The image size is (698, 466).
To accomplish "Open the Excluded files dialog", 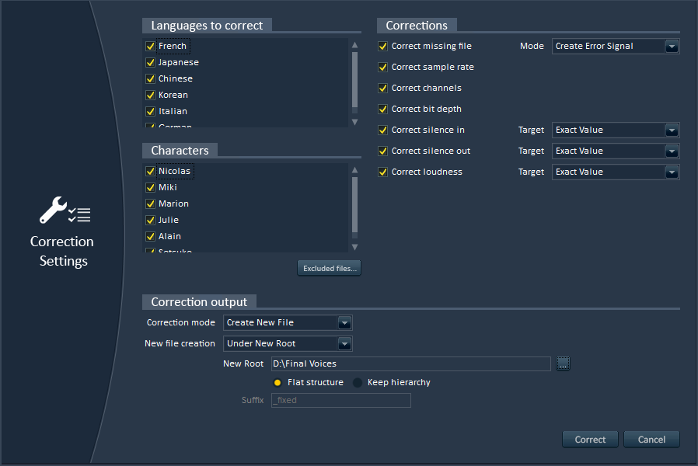I will tap(329, 269).
